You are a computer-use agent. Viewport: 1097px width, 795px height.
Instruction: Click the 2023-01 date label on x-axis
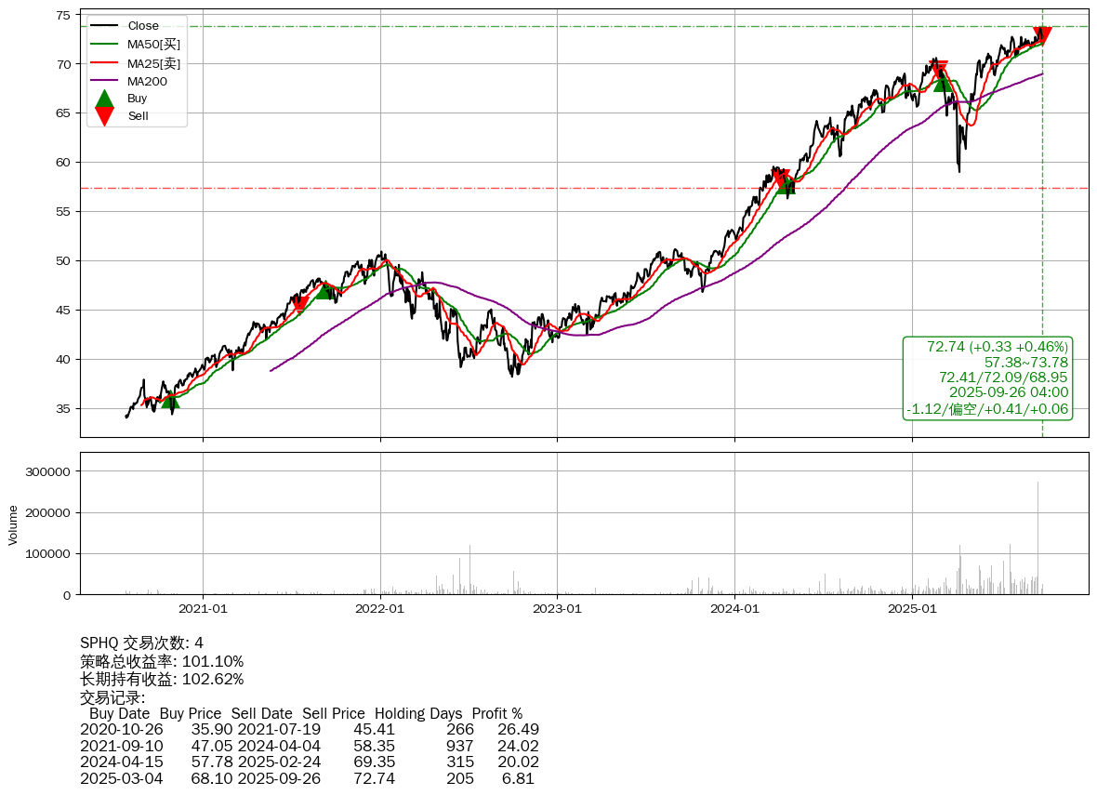pyautogui.click(x=557, y=609)
